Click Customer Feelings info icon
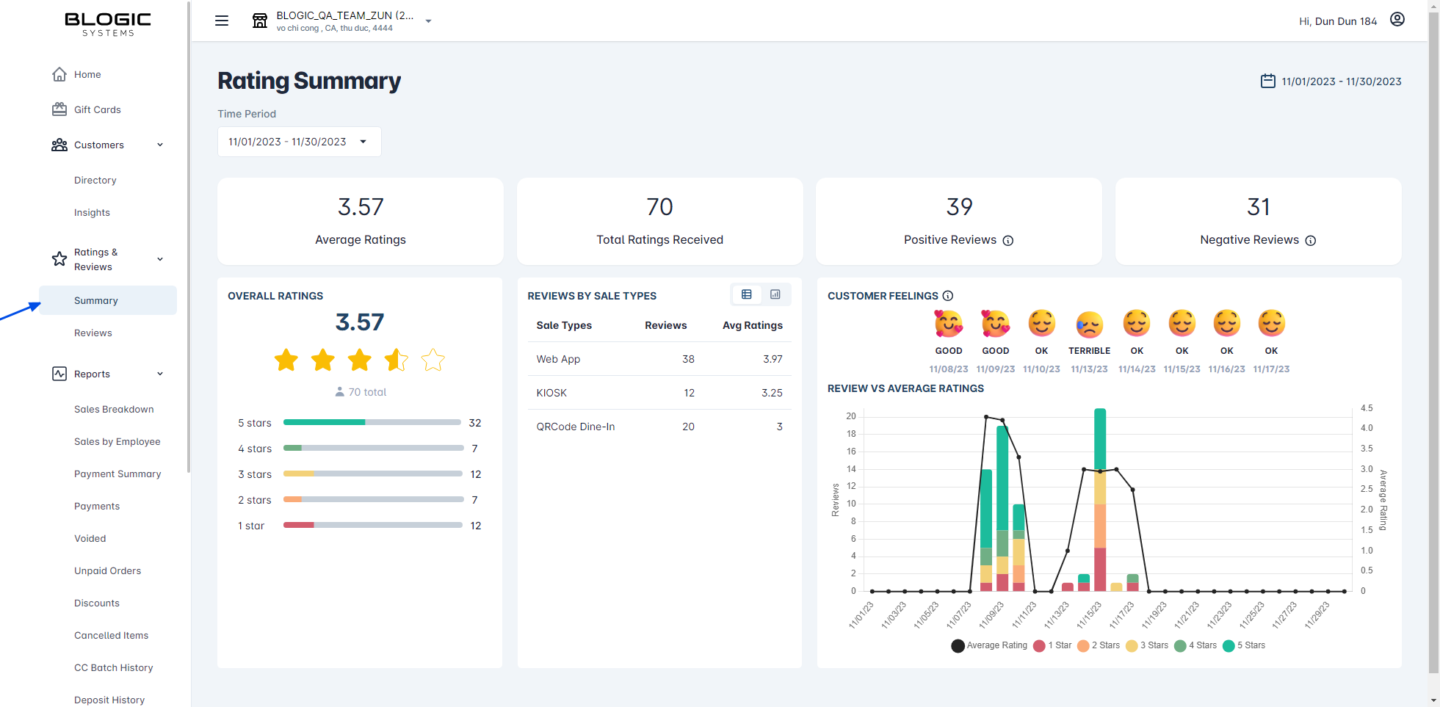Image resolution: width=1440 pixels, height=707 pixels. click(x=948, y=296)
